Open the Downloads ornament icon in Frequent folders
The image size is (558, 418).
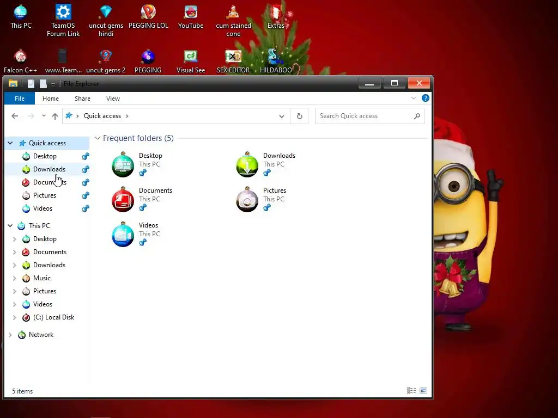247,164
